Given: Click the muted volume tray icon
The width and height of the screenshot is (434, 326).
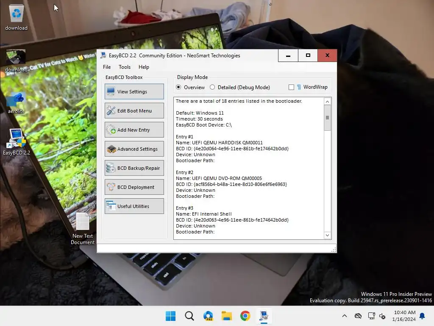Looking at the screenshot, I should pos(382,316).
